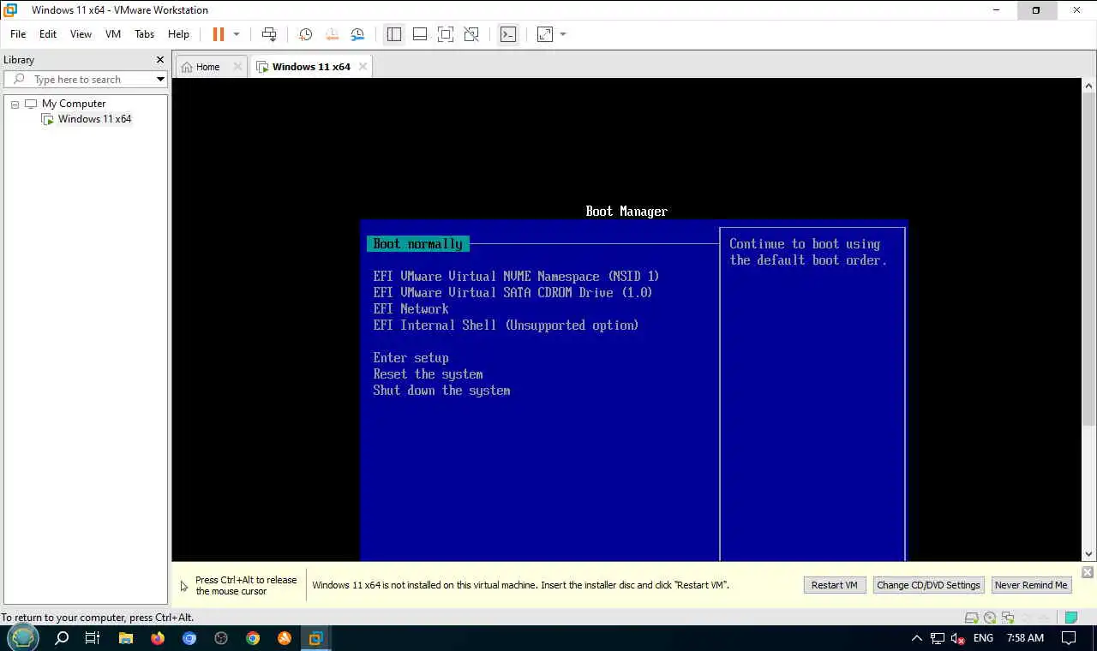This screenshot has height=651, width=1097.
Task: Open Task View from the taskbar
Action: (x=93, y=638)
